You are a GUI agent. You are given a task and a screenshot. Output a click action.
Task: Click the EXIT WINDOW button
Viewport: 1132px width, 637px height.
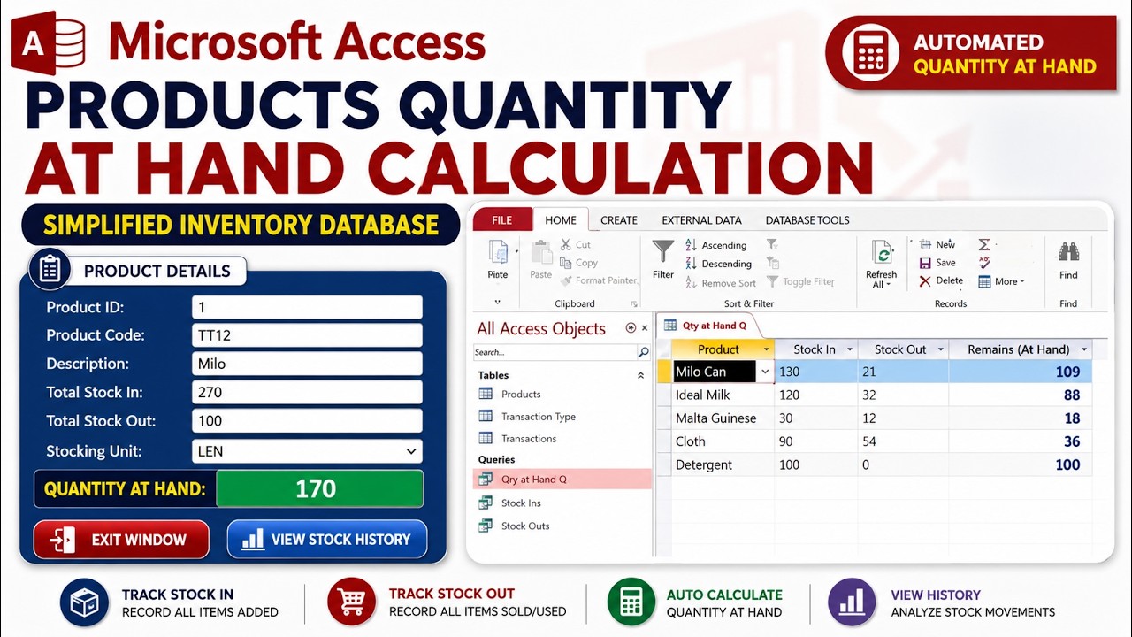[121, 540]
